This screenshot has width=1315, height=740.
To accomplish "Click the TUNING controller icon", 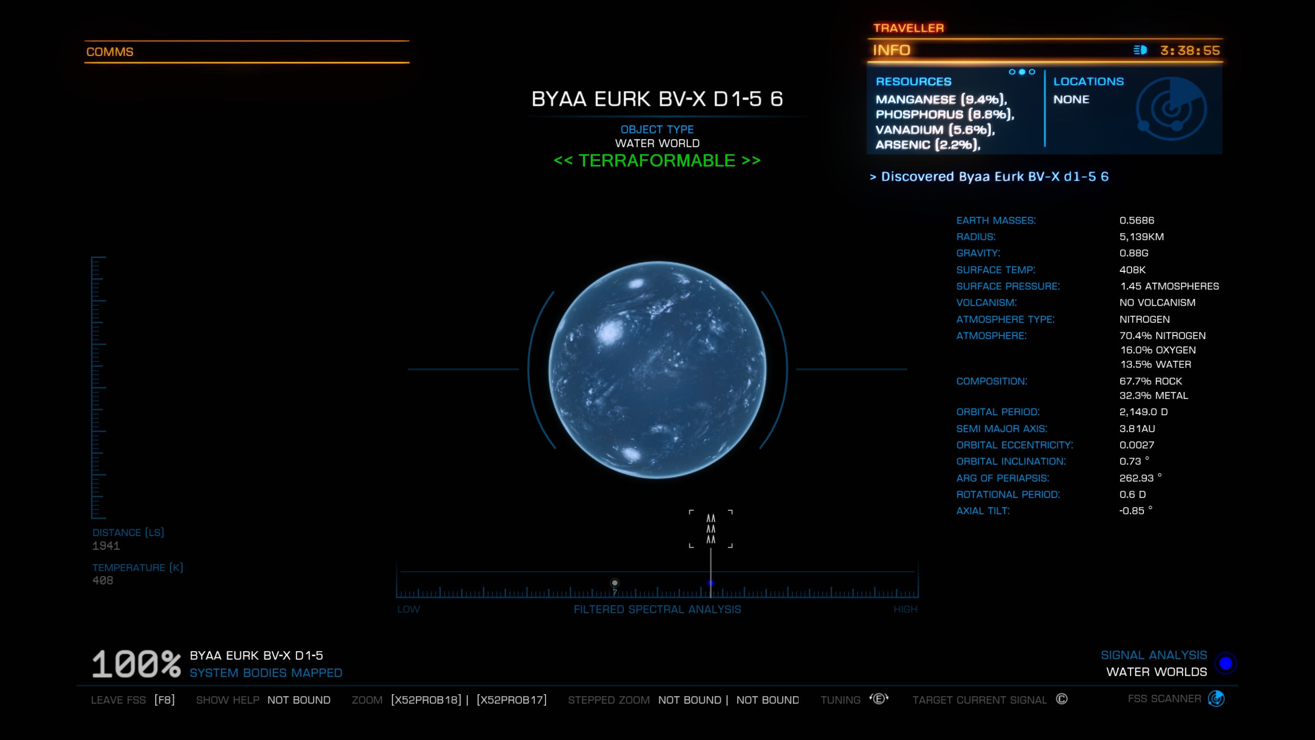I will [x=880, y=699].
